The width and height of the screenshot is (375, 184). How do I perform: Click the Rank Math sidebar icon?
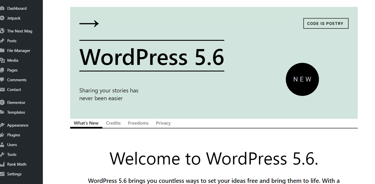point(17,164)
